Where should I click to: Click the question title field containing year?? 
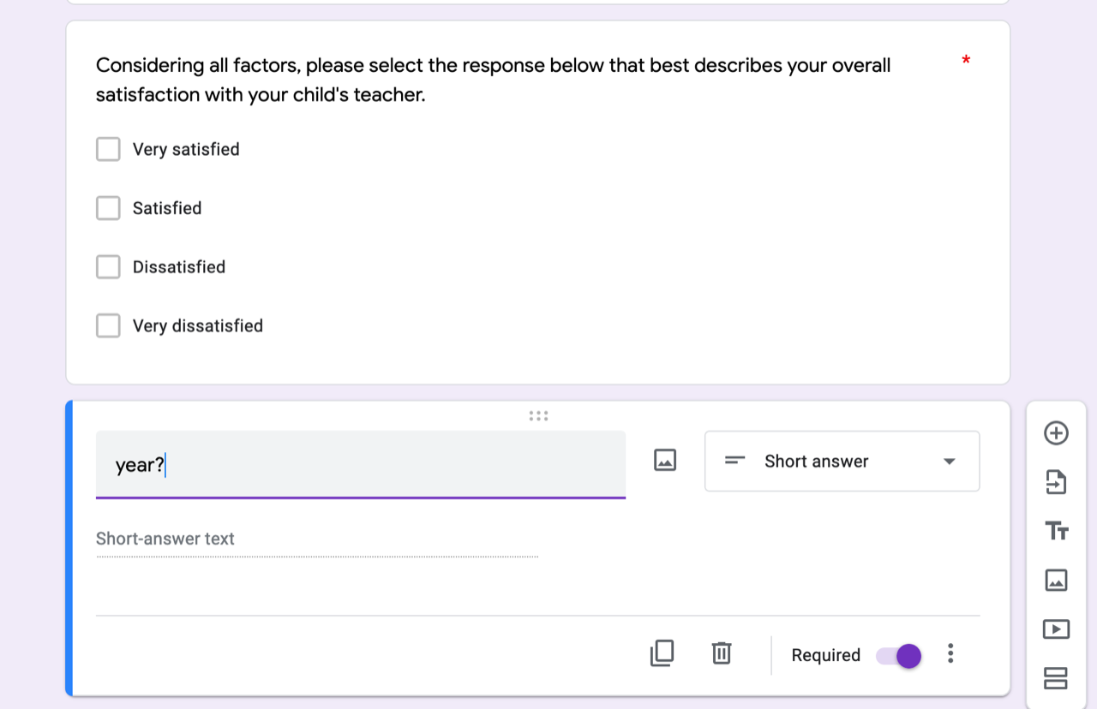[x=360, y=465]
